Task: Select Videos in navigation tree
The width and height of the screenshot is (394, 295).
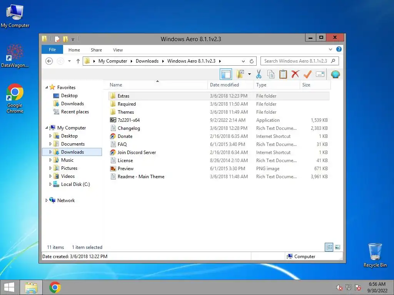Action: point(68,176)
